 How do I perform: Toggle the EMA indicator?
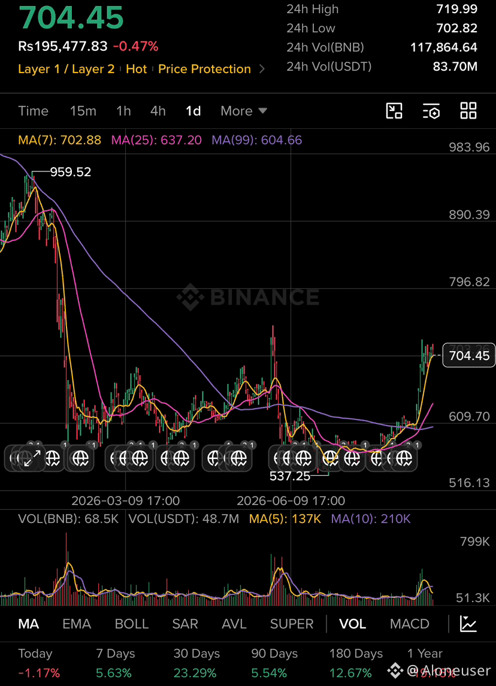click(77, 624)
